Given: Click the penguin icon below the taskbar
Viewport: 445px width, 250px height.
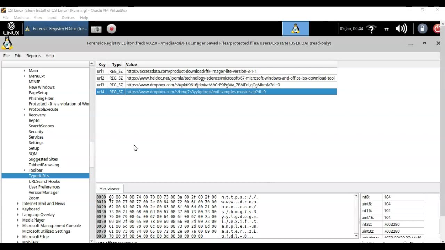Looking at the screenshot, I should pos(7,43).
